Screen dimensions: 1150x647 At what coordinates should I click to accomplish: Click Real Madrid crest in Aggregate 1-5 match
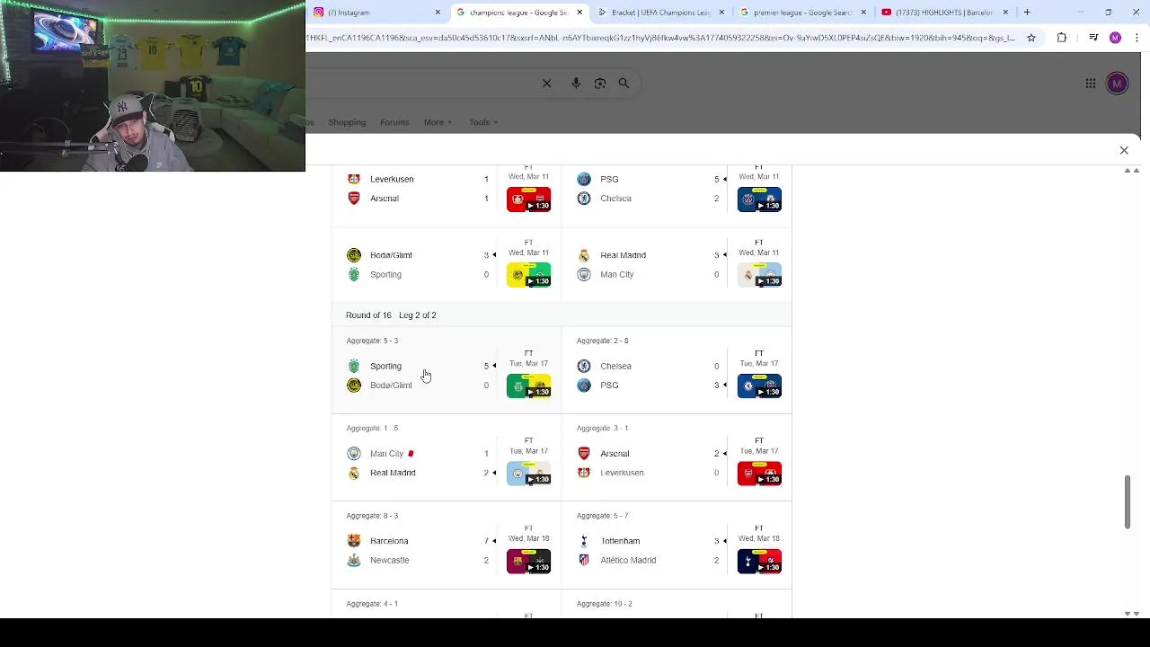354,474
